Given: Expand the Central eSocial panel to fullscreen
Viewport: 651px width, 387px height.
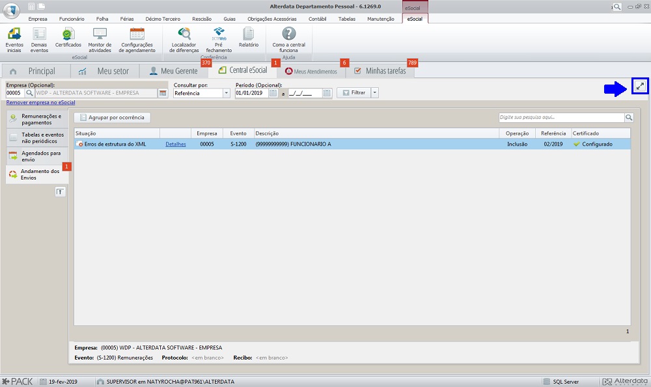Looking at the screenshot, I should 640,87.
